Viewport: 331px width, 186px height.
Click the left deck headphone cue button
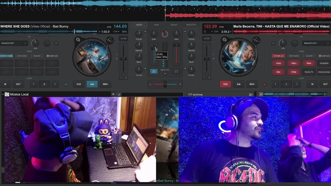coord(154,72)
